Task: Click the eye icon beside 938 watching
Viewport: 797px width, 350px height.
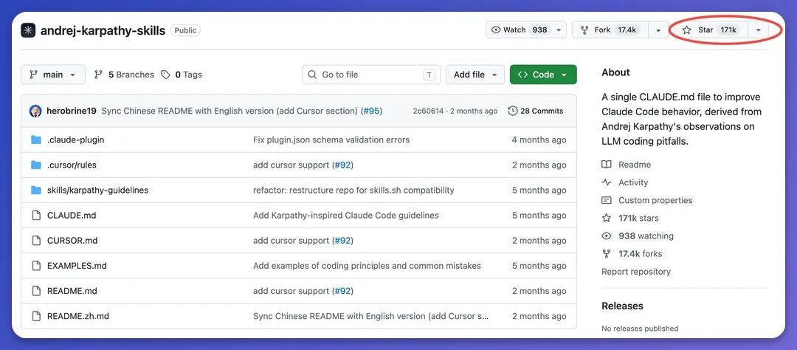Action: [607, 236]
